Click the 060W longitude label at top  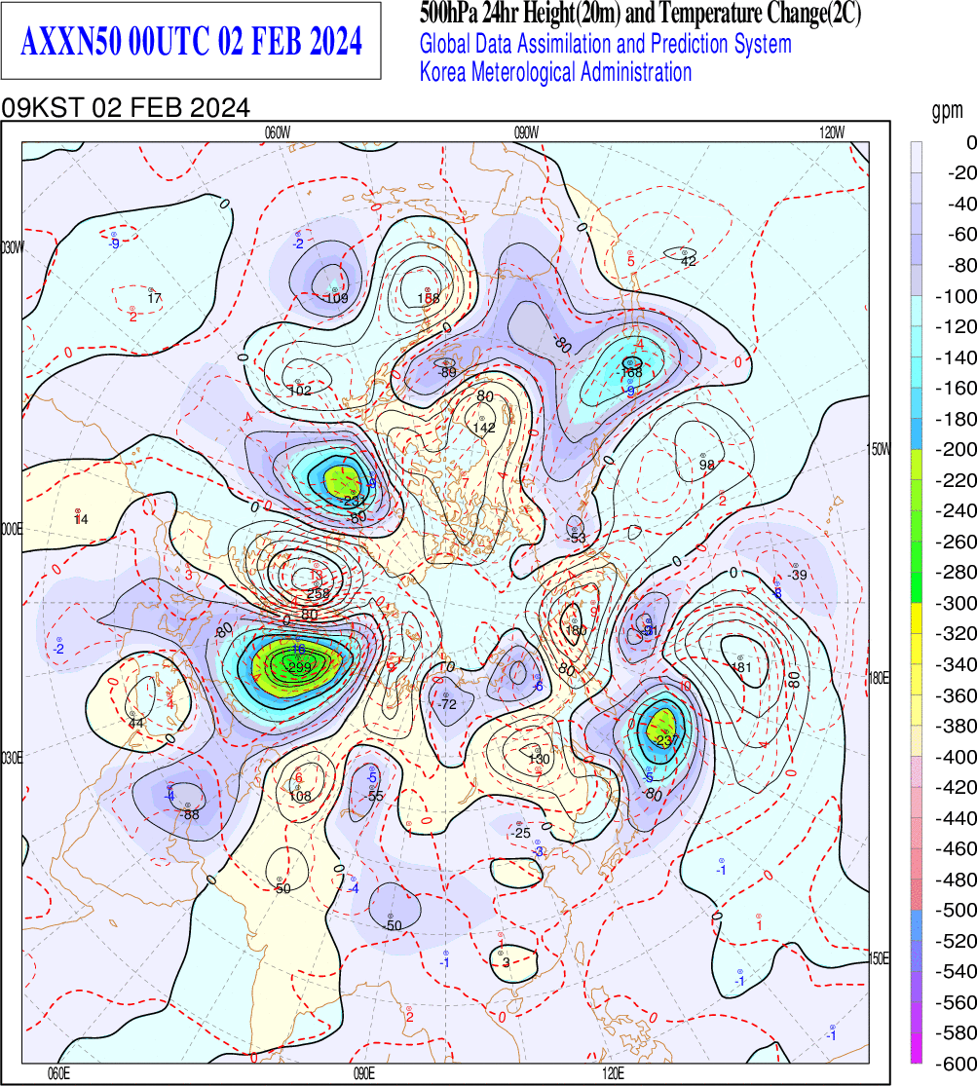[278, 133]
